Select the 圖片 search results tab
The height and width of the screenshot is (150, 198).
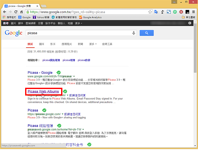[x=42, y=44]
